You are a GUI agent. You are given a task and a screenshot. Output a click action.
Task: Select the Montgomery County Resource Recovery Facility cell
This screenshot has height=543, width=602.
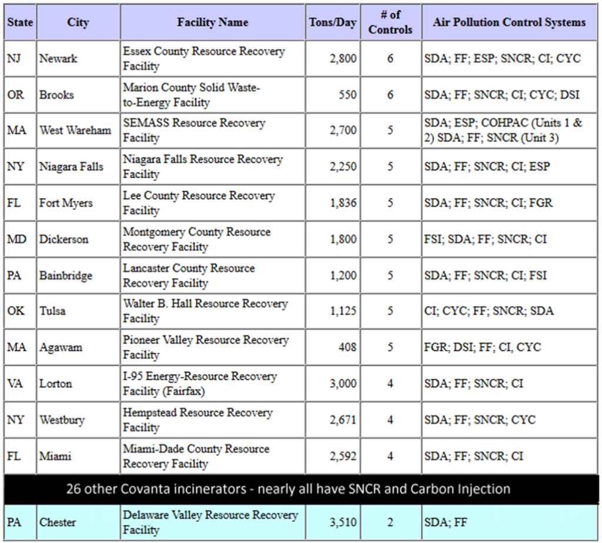196,239
